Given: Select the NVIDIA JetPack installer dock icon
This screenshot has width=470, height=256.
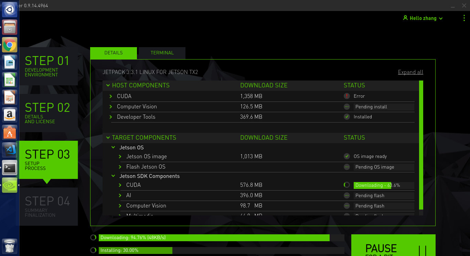Looking at the screenshot, I should (x=10, y=185).
